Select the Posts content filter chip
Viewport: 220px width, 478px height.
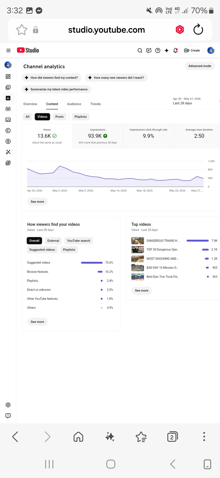60,117
